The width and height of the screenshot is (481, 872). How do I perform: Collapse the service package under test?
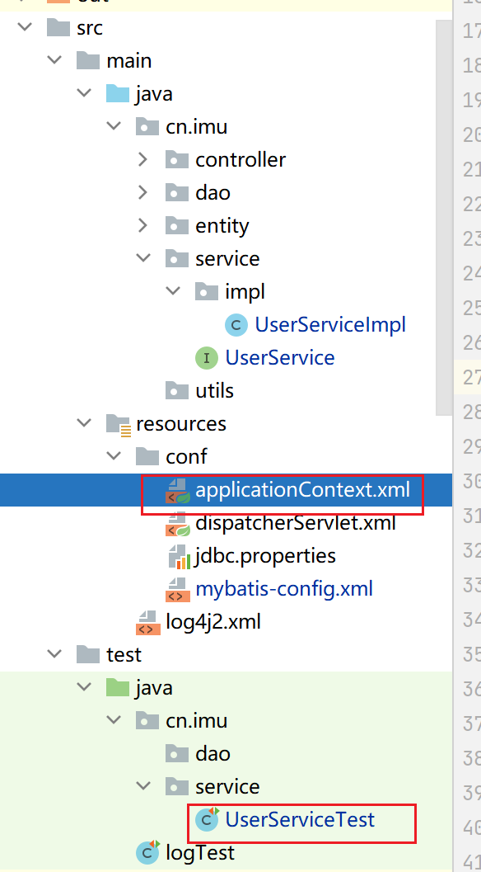tap(143, 786)
